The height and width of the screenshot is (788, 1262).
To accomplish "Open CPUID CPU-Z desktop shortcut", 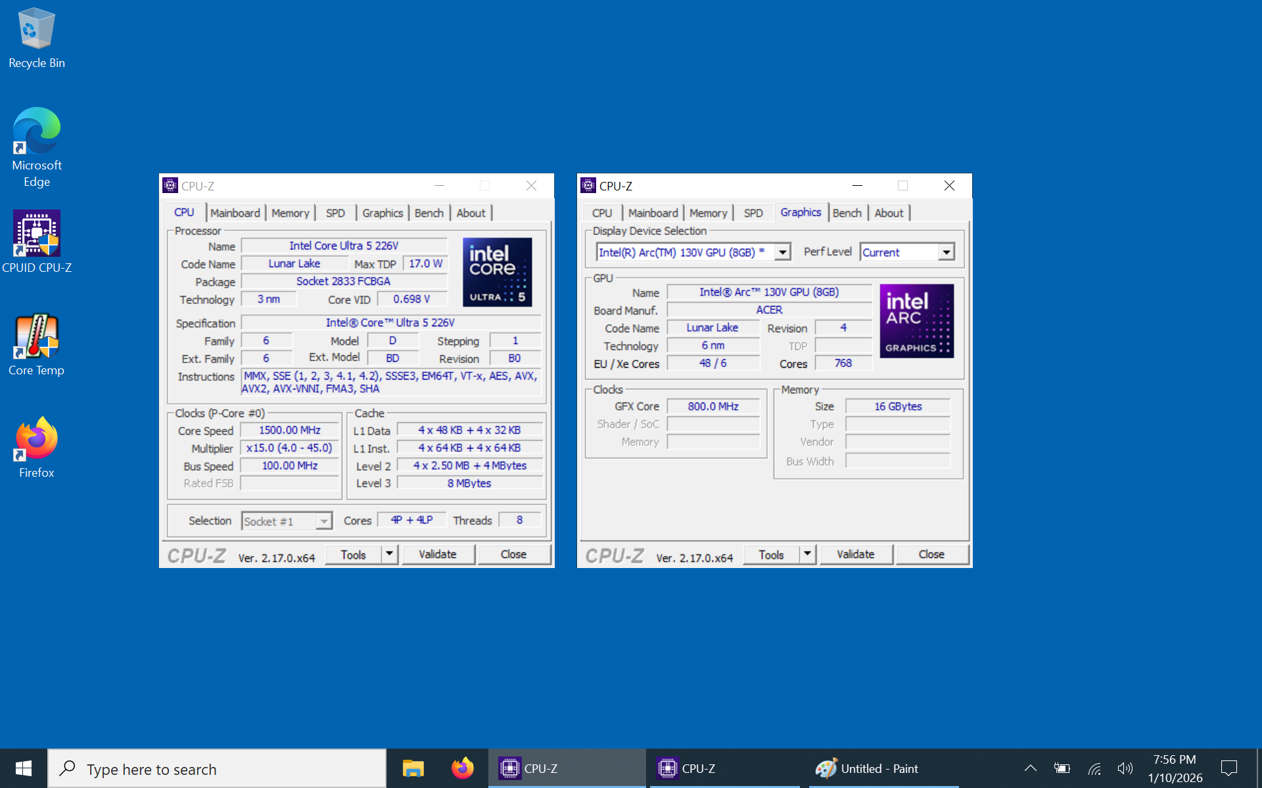I will point(36,241).
